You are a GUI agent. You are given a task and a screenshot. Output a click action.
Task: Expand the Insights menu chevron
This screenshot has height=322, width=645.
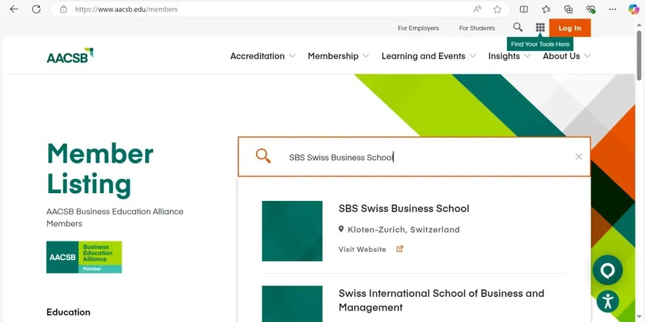pos(527,56)
